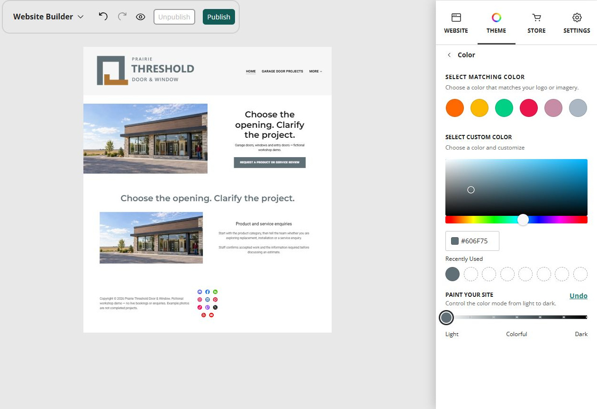This screenshot has width=597, height=409.
Task: Click the Discord icon in the site footer
Action: tap(199, 292)
